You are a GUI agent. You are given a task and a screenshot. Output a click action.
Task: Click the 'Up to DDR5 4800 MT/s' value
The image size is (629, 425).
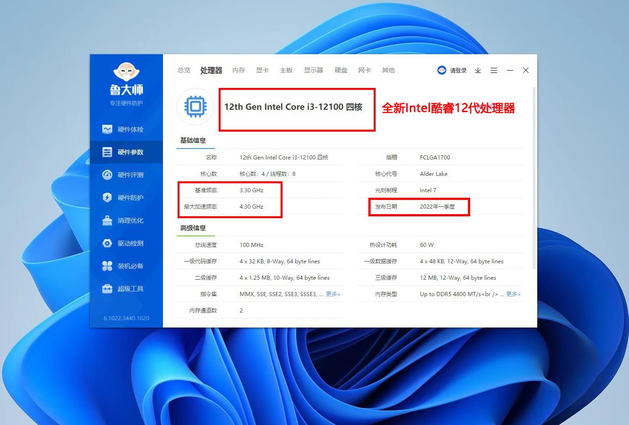(462, 294)
